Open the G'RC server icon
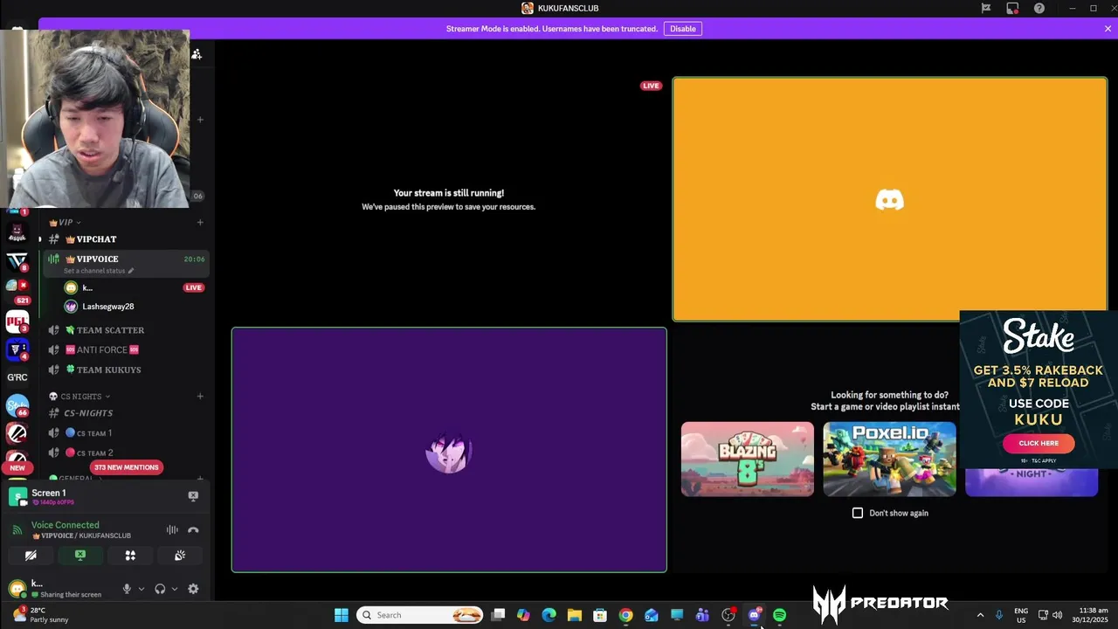 [17, 377]
